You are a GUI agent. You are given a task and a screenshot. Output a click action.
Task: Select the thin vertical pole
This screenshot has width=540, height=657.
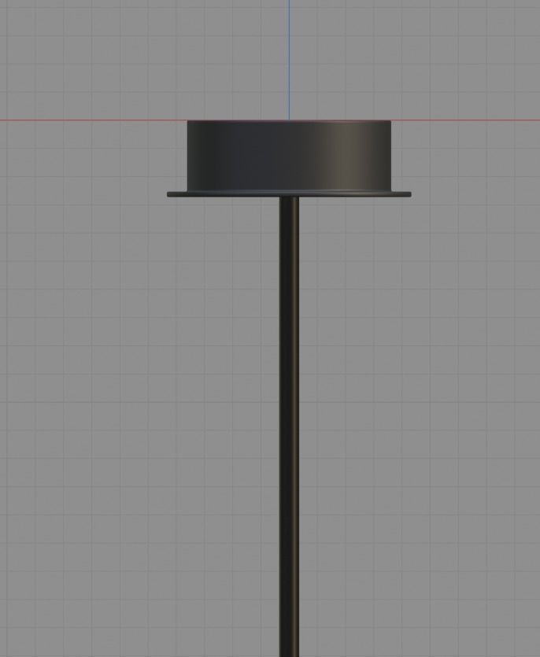(290, 426)
